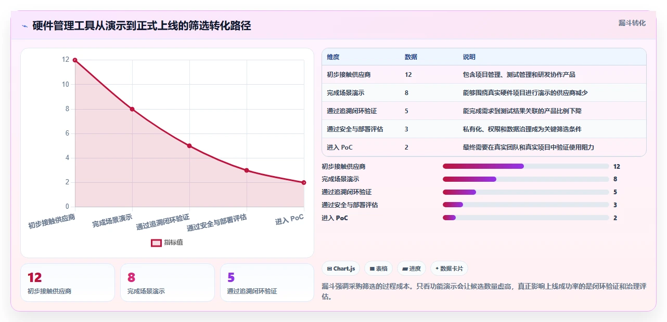Image resolution: width=667 pixels, height=322 pixels.
Task: Click the summary paragraph starting 漏斗强调采购筛选
Action: point(484,291)
